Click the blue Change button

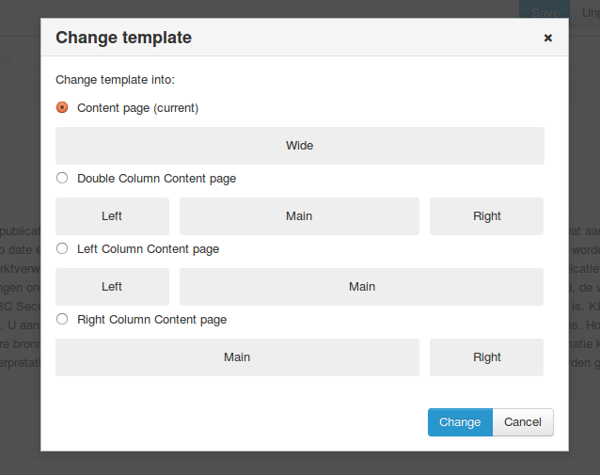point(460,422)
